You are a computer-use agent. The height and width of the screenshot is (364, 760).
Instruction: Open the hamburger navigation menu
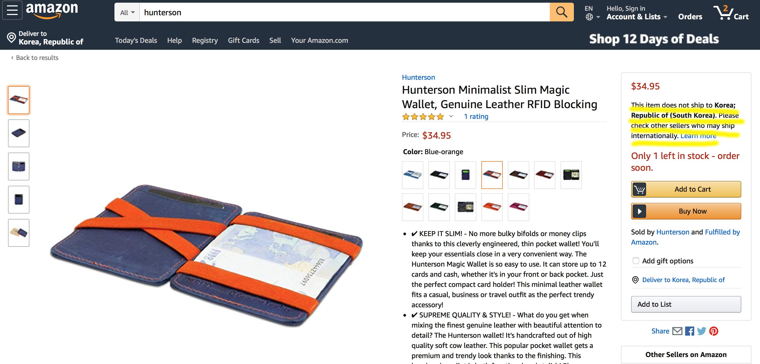[12, 10]
